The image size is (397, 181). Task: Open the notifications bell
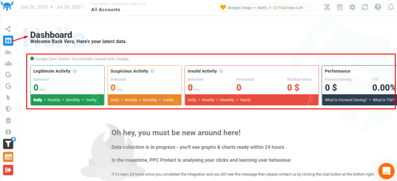(x=389, y=7)
